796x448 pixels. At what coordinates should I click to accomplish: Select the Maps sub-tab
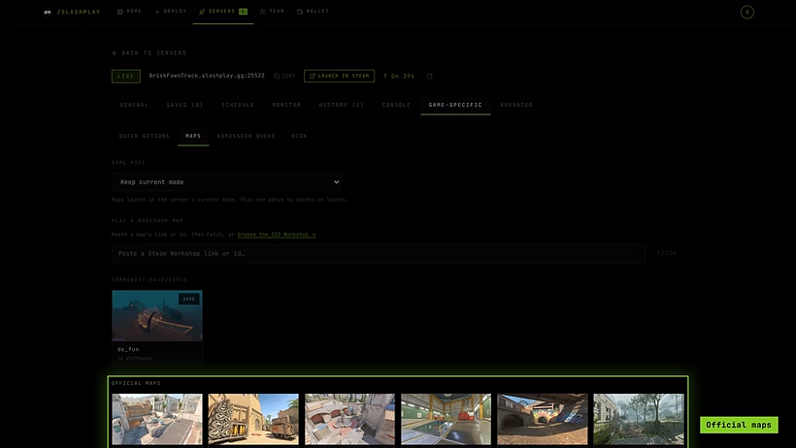[193, 136]
